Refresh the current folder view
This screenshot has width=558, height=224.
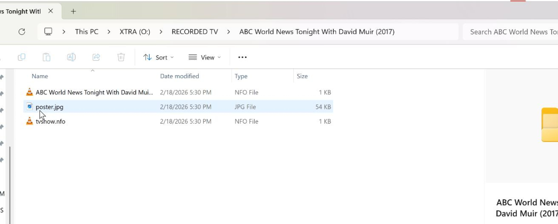click(x=21, y=32)
